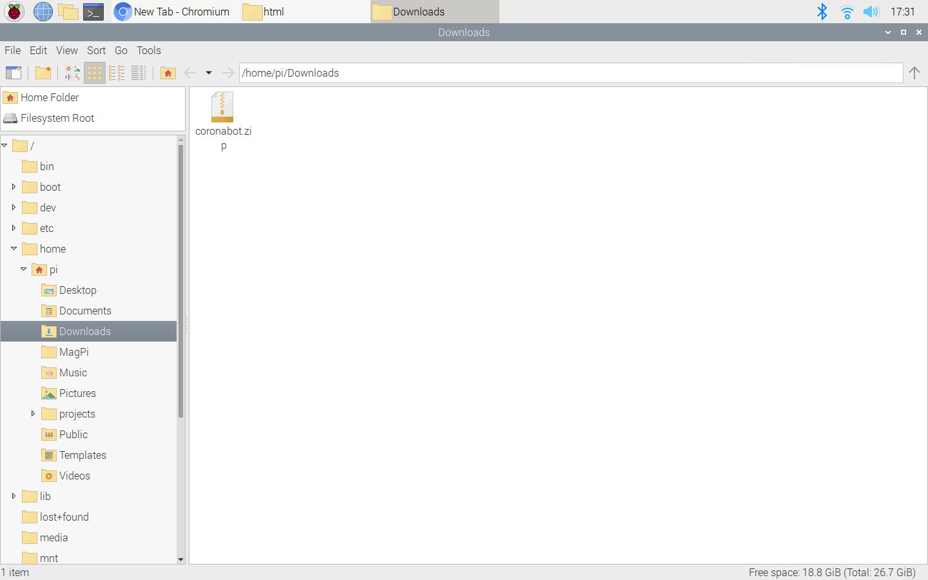Open the Sort menu
928x580 pixels.
[x=96, y=50]
